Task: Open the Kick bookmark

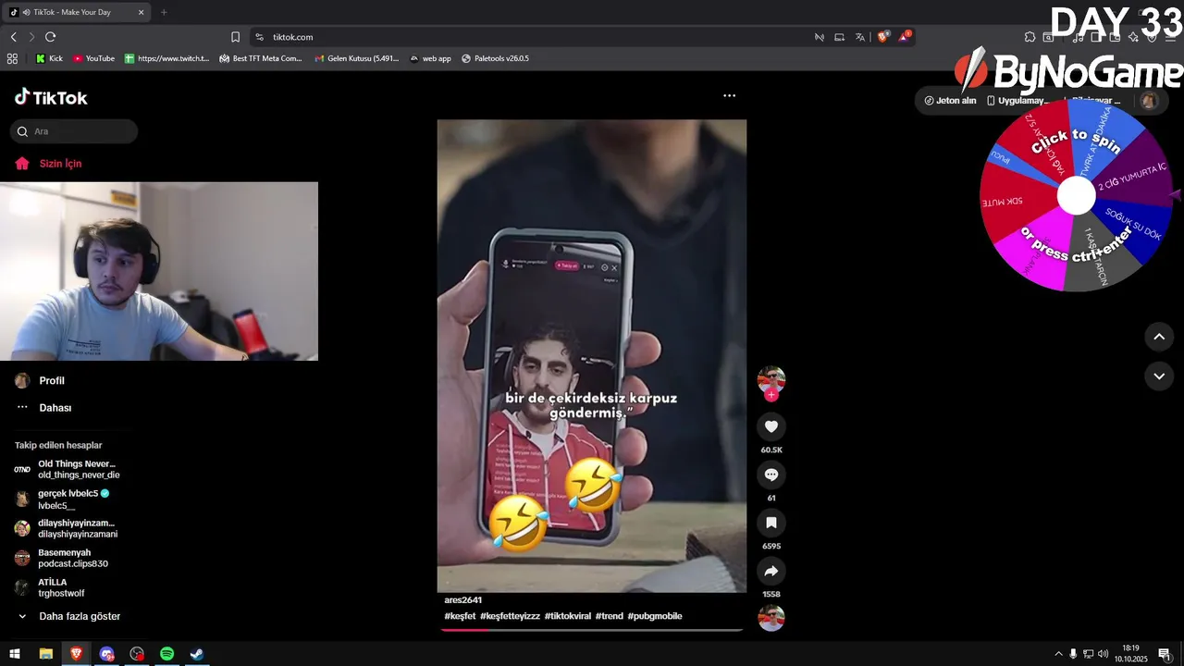Action: [x=49, y=58]
